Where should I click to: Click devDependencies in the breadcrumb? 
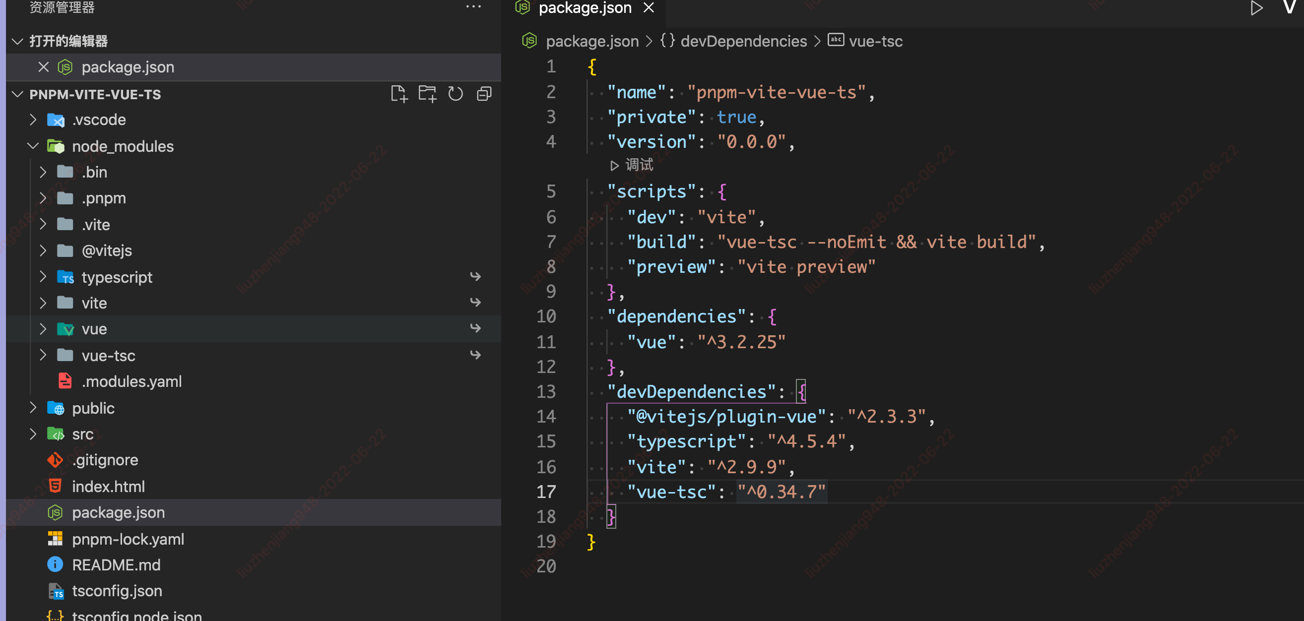coord(744,41)
